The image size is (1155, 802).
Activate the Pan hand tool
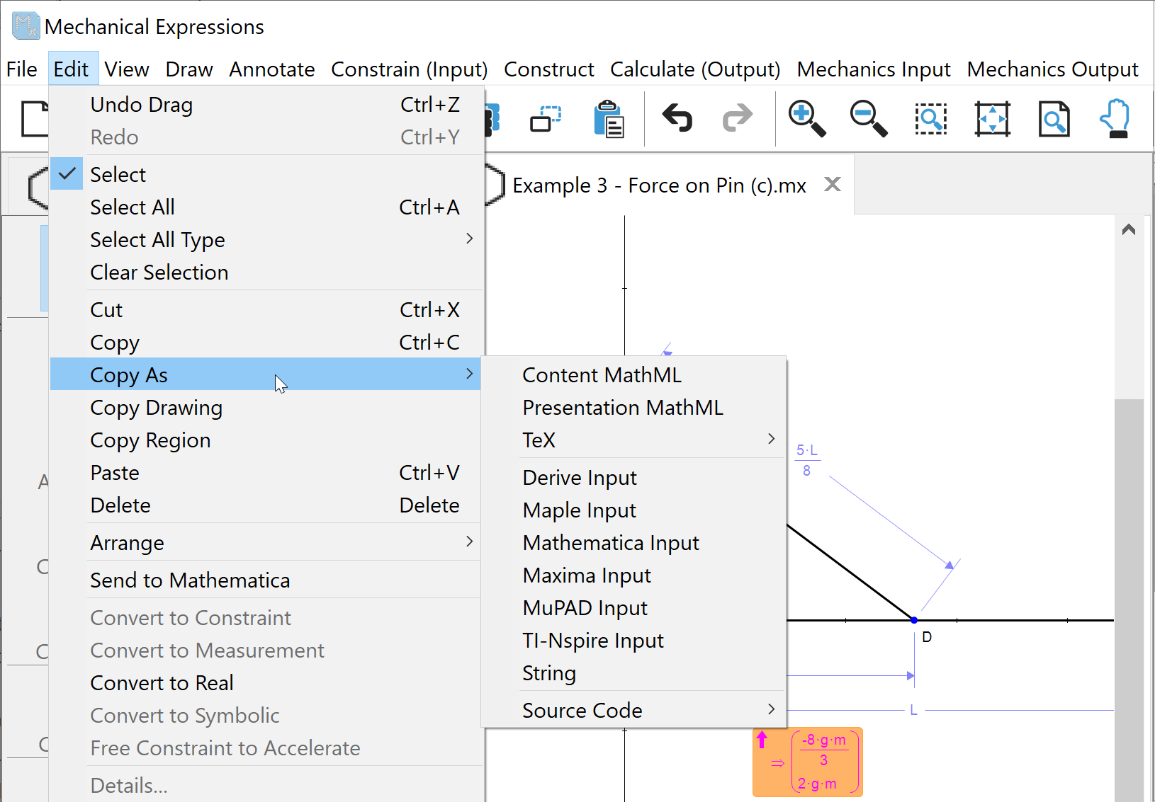1115,118
